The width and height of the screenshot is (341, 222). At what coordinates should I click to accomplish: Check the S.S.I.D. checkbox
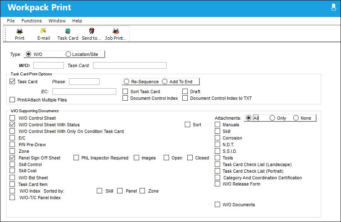[218, 151]
